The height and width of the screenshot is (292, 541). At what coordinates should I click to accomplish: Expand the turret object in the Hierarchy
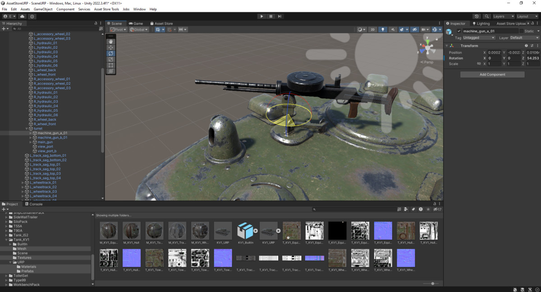click(27, 128)
